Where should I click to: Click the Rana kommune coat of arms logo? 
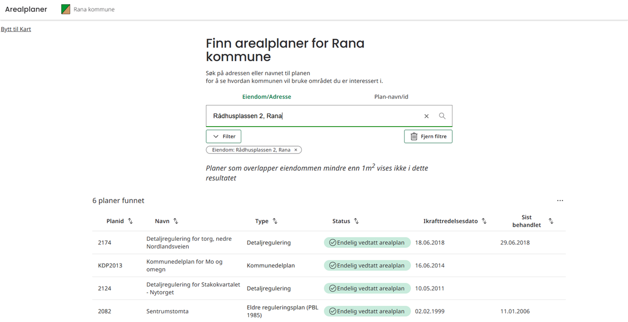click(x=66, y=9)
